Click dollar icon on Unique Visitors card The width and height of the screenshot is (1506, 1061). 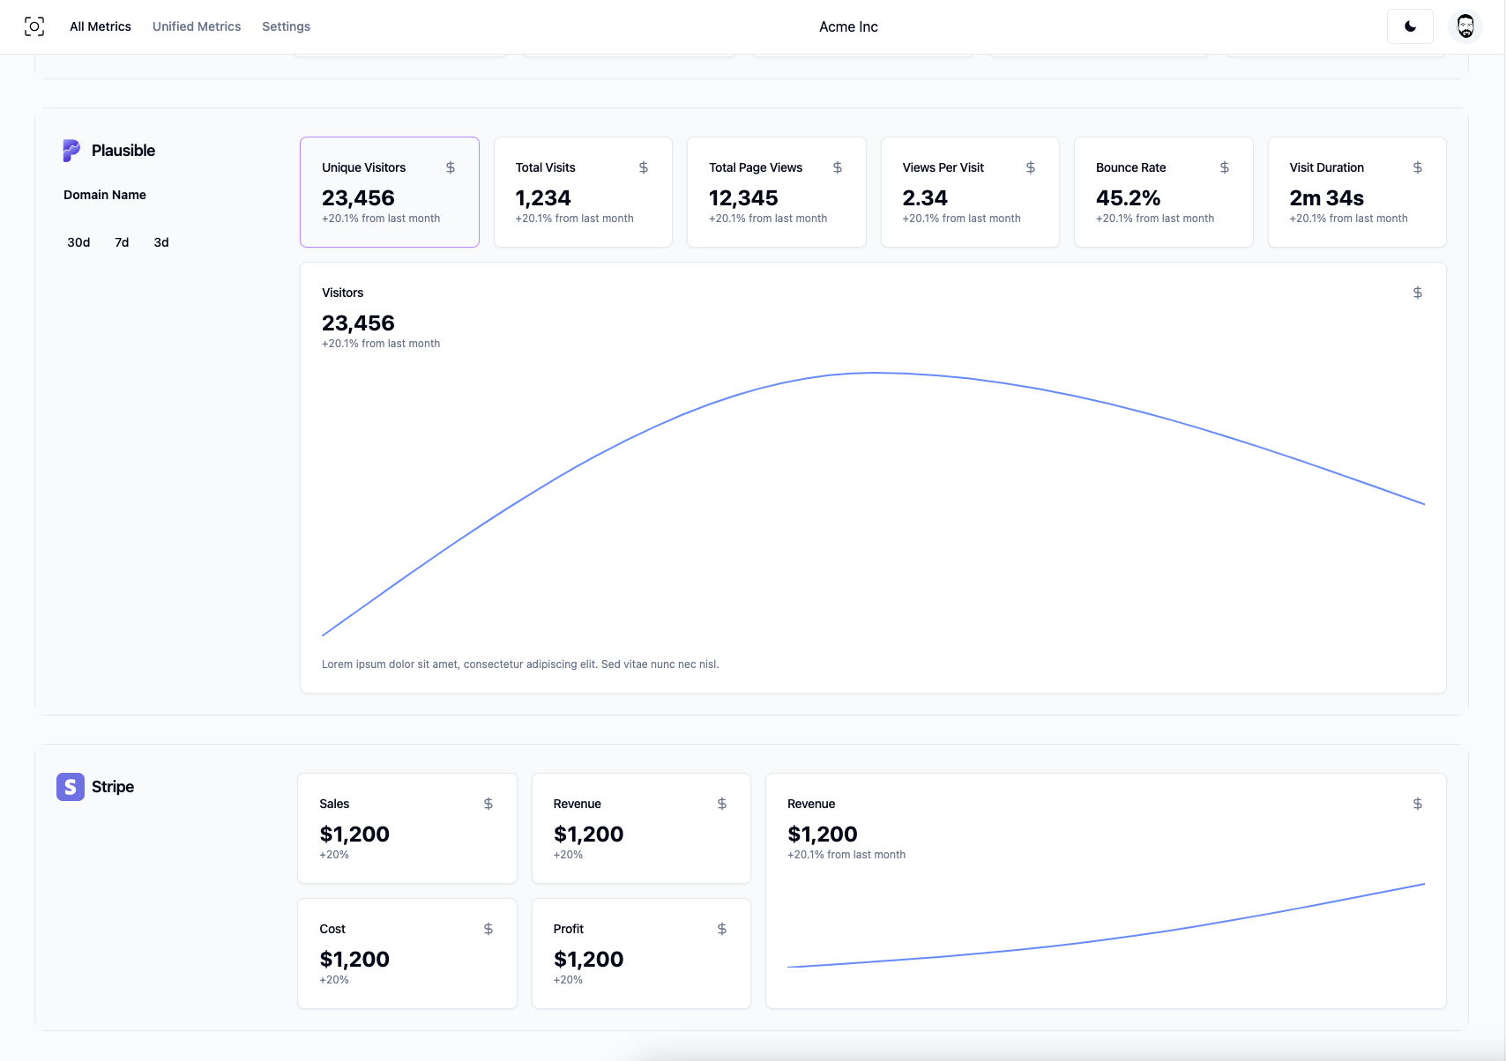(x=451, y=167)
